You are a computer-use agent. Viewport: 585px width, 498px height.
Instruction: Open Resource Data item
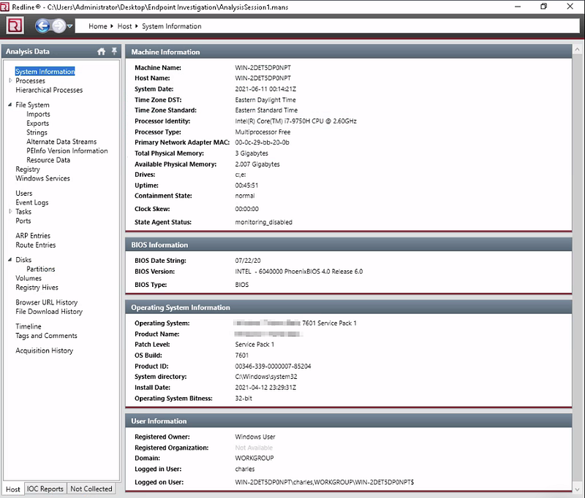[48, 160]
